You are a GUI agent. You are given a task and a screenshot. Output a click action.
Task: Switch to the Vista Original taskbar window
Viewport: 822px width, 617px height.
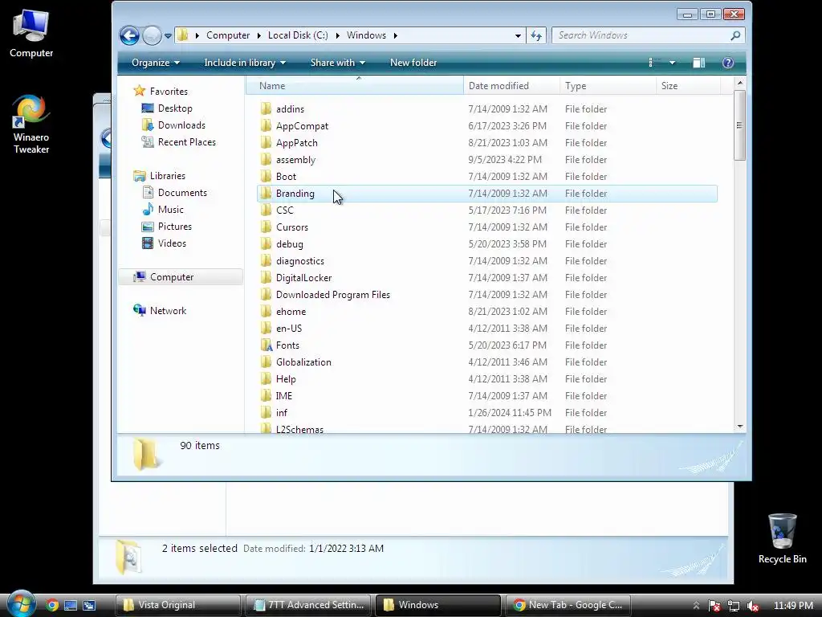177,605
